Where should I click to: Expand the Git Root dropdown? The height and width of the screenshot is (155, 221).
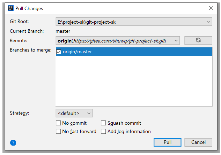pyautogui.click(x=134, y=22)
